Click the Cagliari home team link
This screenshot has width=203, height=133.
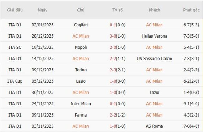click(81, 25)
